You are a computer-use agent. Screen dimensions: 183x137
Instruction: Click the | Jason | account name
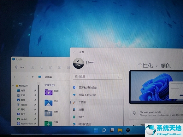click(x=91, y=62)
